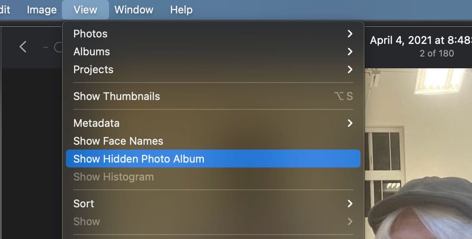Screen dimensions: 472x239
Task: Expand the Albums submenu chevron
Action: click(350, 51)
